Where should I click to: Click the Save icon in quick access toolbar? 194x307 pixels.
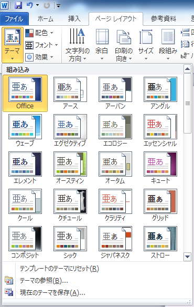tap(18, 5)
